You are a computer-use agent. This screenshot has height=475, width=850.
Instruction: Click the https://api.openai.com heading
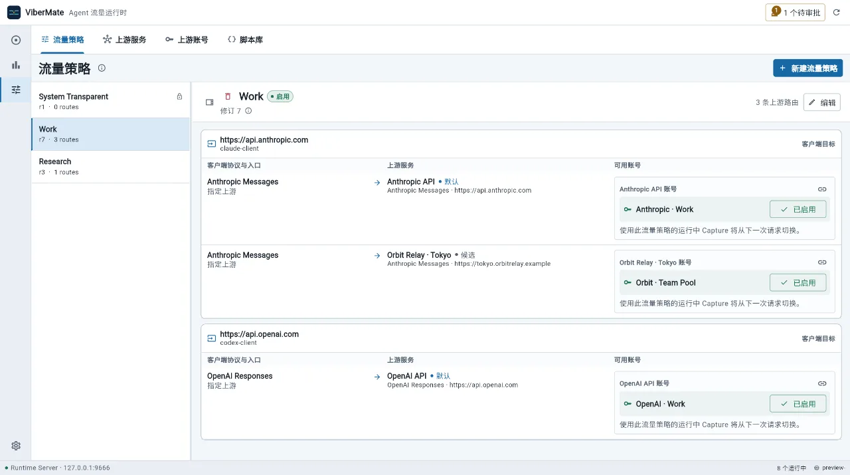(x=260, y=334)
